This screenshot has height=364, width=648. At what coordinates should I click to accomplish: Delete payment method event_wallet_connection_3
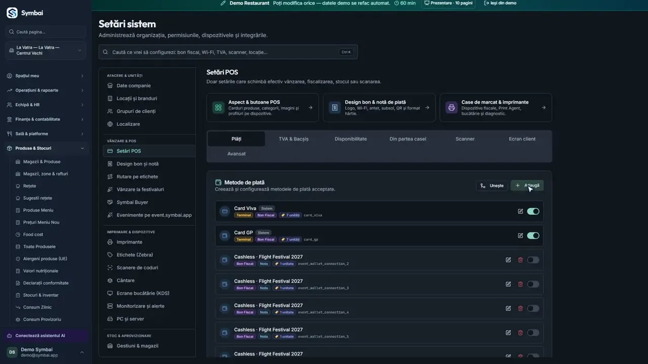point(520,284)
